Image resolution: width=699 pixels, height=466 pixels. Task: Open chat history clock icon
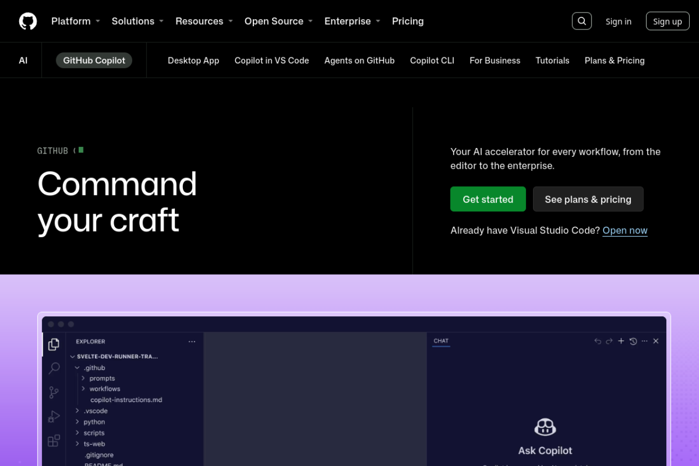633,341
